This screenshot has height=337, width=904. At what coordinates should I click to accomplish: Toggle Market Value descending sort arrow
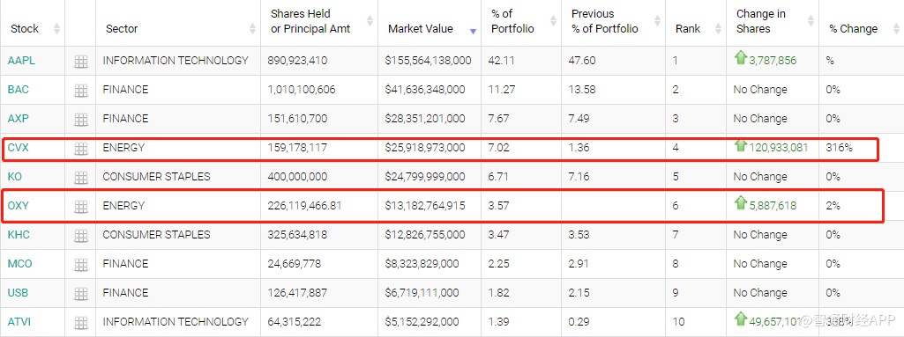point(473,32)
